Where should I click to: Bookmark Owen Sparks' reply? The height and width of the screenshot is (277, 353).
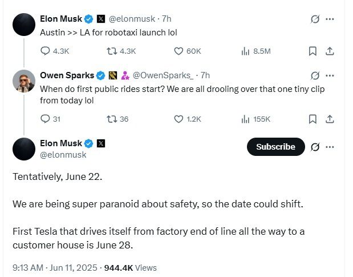click(313, 119)
